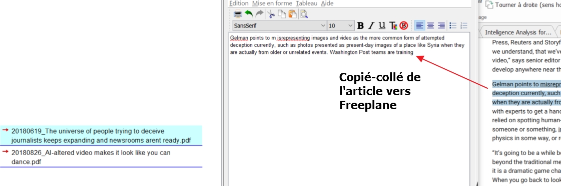Open the Tableau menu
This screenshot has height=186, width=561.
307,3
